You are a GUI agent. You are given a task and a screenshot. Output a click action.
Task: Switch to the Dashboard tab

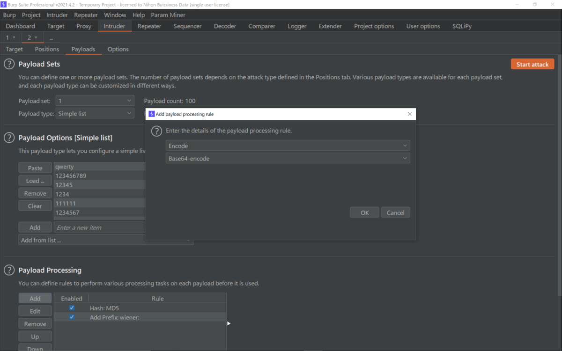pyautogui.click(x=21, y=26)
